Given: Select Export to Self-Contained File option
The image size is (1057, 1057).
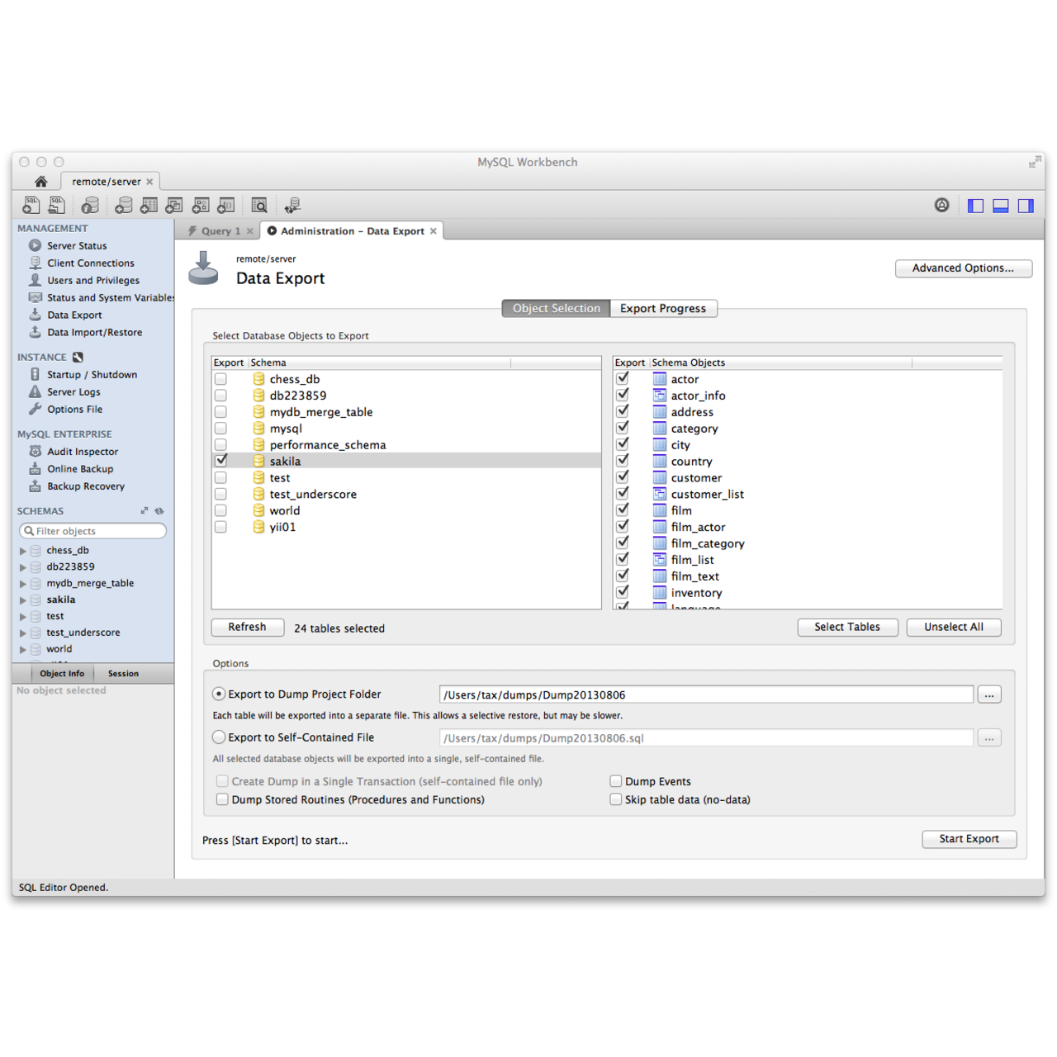Looking at the screenshot, I should [219, 737].
